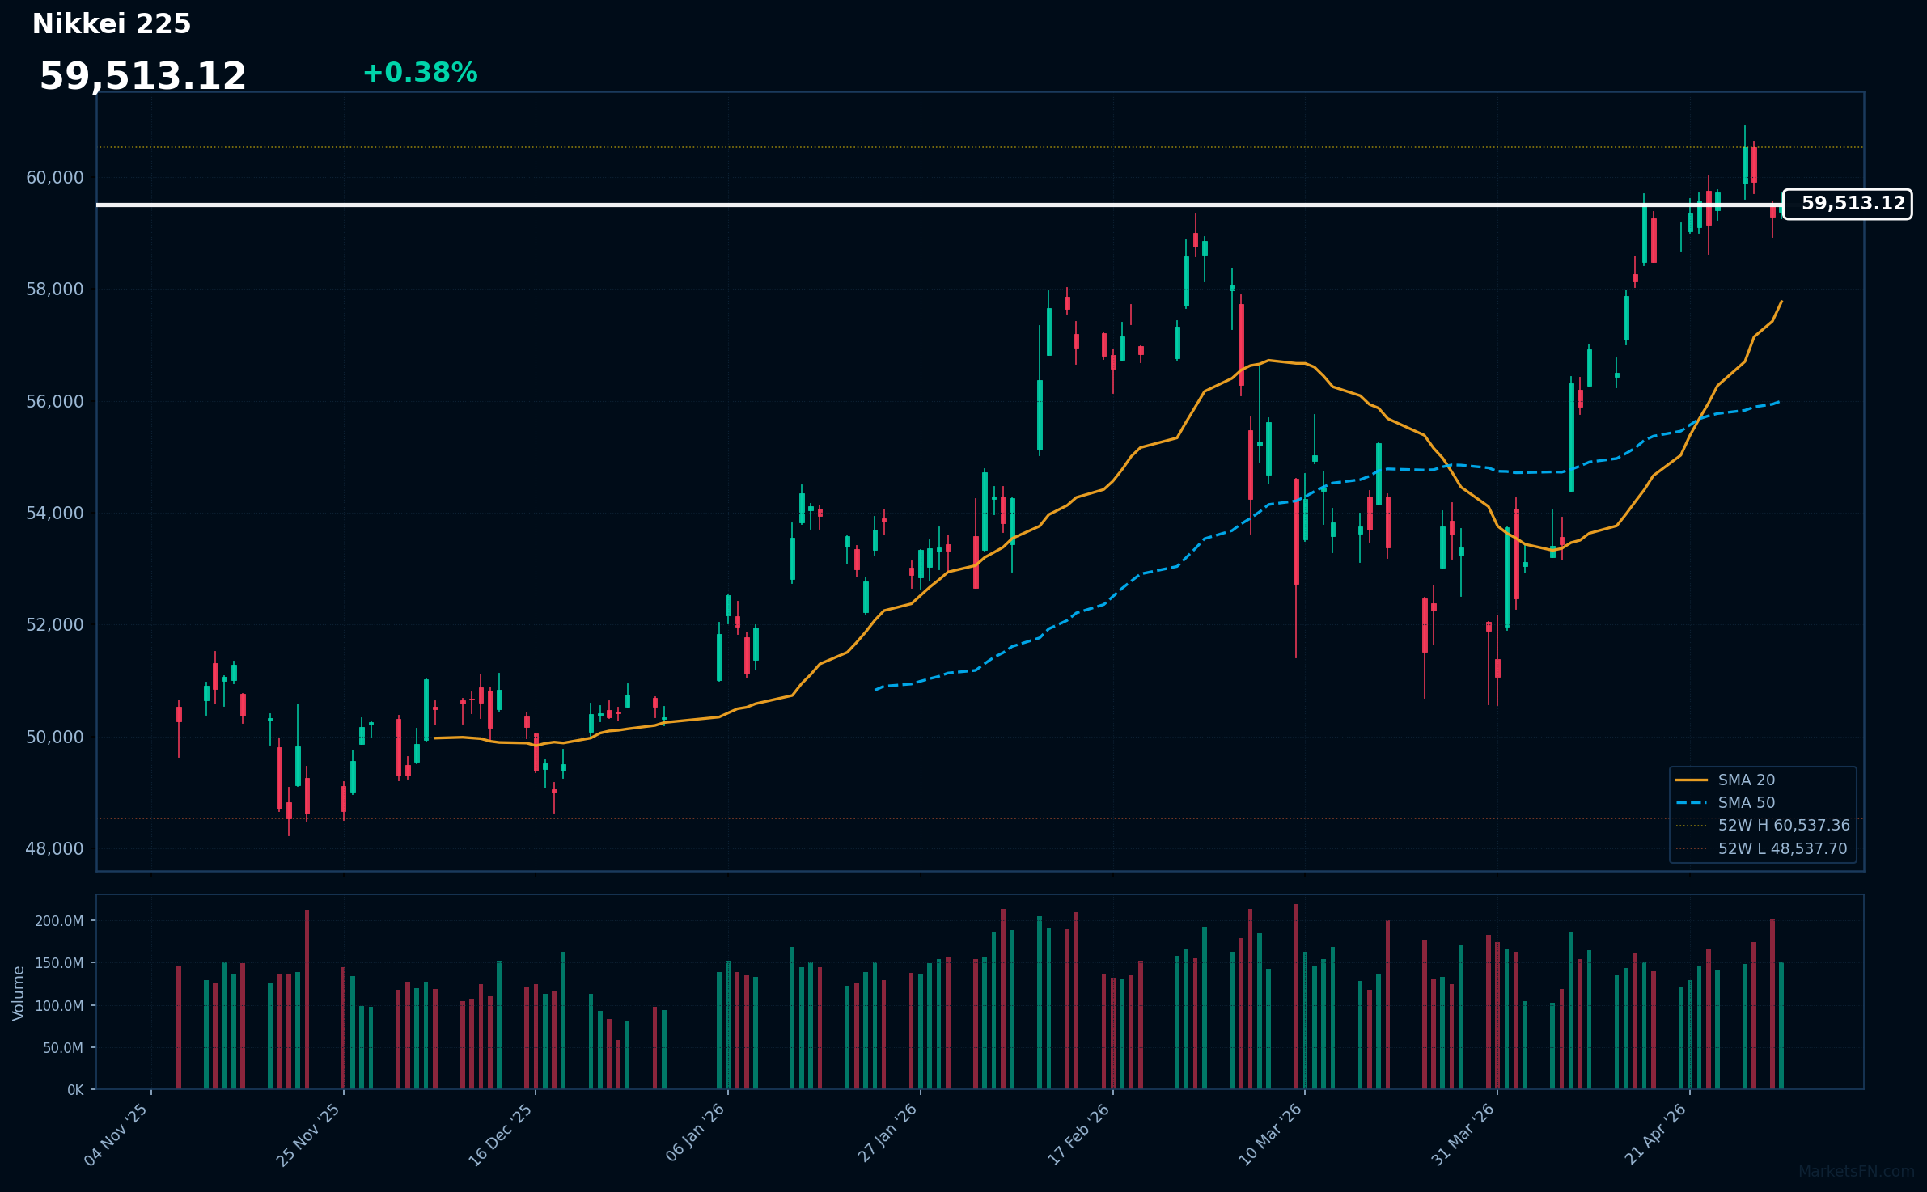Click the 150.0M volume axis label
The width and height of the screenshot is (1927, 1192).
59,963
